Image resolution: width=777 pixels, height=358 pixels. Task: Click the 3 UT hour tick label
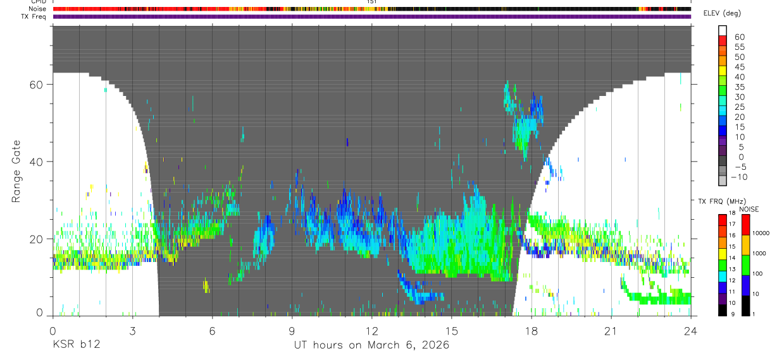(132, 330)
